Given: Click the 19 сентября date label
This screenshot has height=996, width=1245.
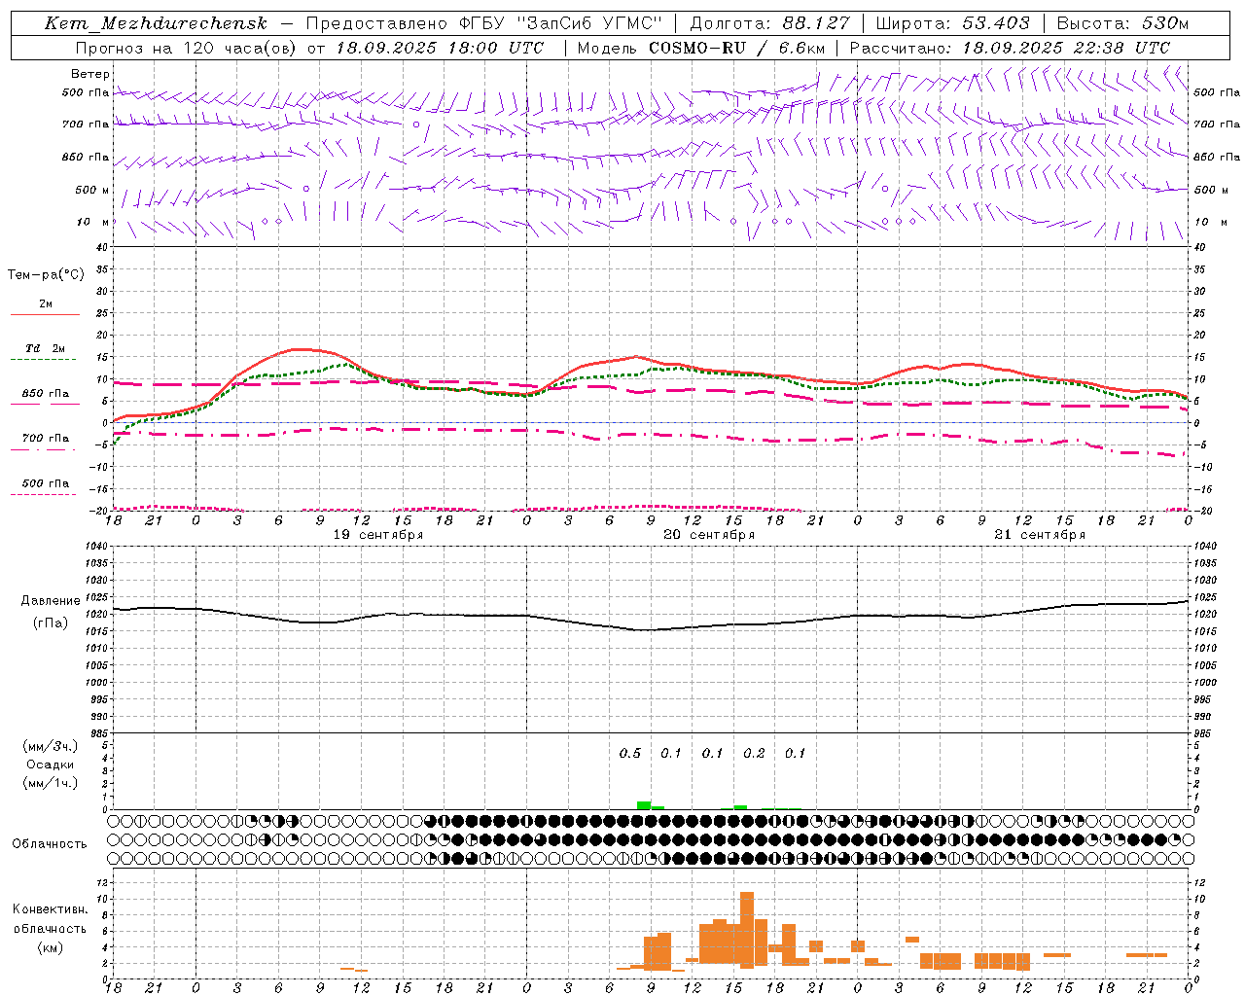Looking at the screenshot, I should [378, 535].
